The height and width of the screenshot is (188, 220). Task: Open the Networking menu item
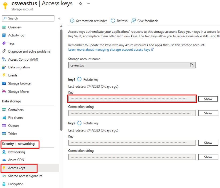pos(17,152)
